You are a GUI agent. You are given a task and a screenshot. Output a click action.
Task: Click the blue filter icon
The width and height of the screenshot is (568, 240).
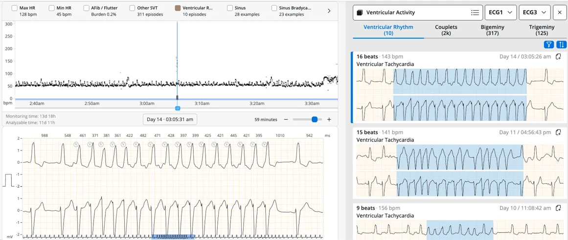[x=549, y=44]
